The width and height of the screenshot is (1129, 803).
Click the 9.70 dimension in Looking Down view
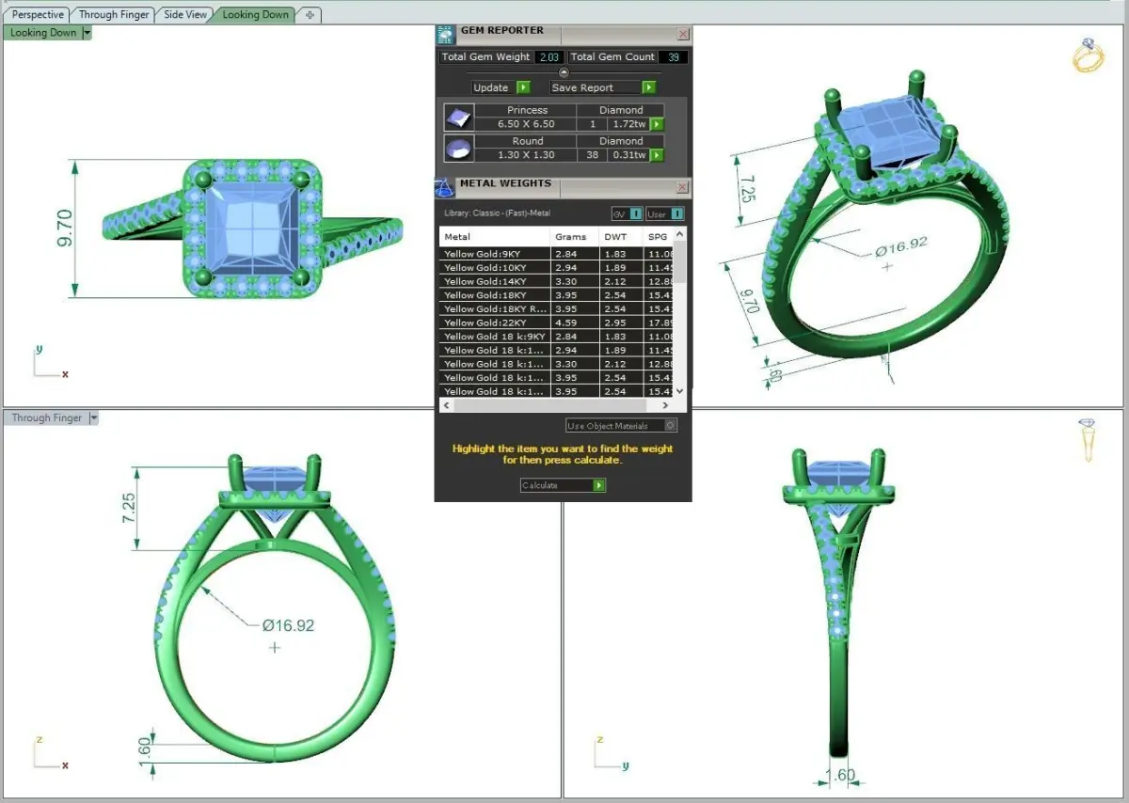pos(65,228)
